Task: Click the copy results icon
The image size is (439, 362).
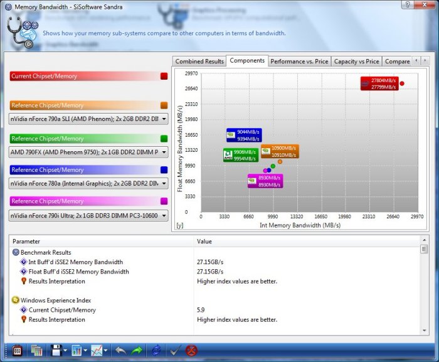Action: click(36, 351)
